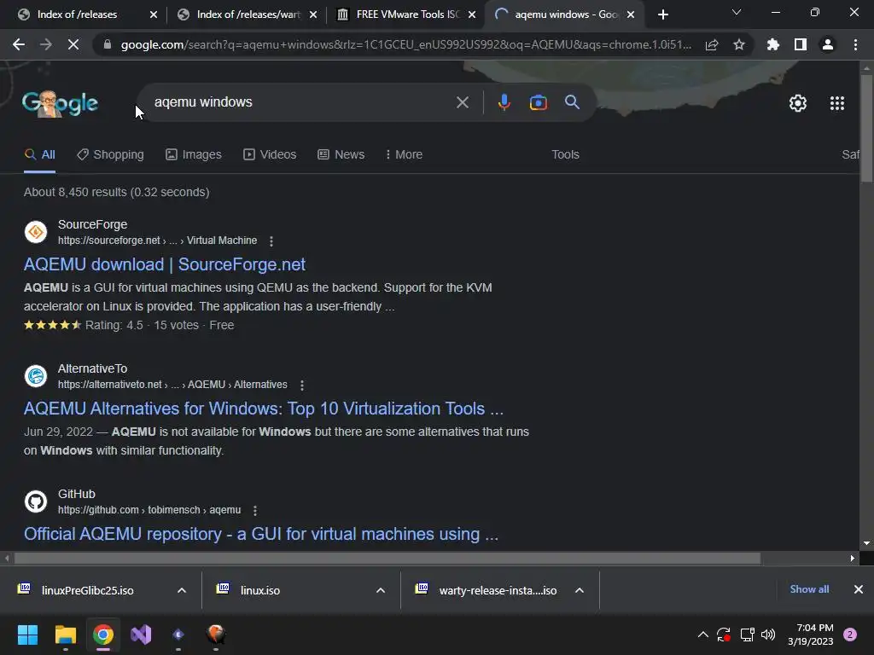This screenshot has height=655, width=874.
Task: Click the GitHub favicon
Action: pyautogui.click(x=36, y=501)
